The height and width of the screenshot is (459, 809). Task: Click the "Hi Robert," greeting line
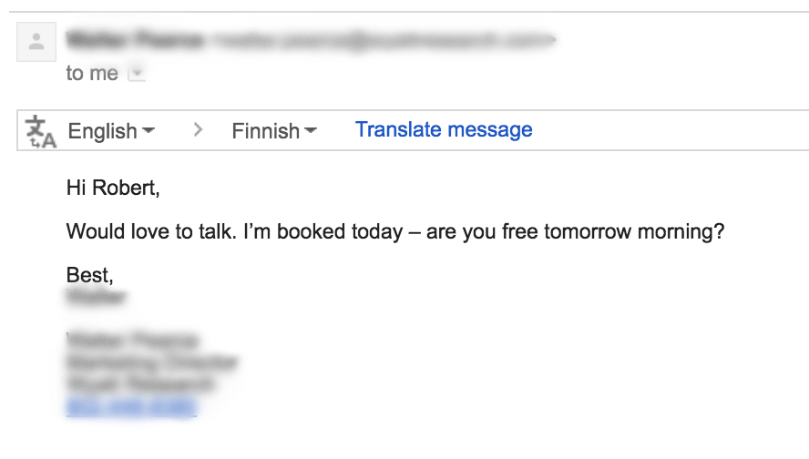(113, 189)
